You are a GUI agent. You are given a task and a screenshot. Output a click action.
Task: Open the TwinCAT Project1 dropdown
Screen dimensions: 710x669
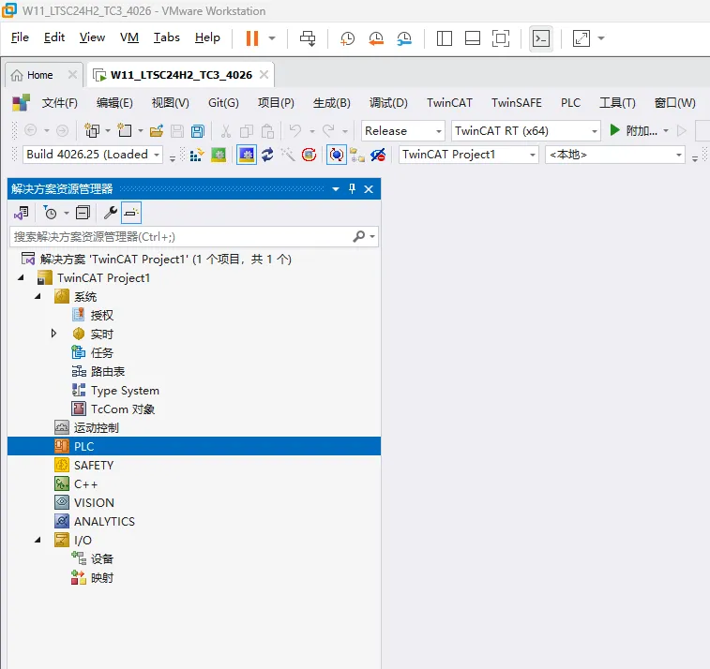click(x=533, y=156)
